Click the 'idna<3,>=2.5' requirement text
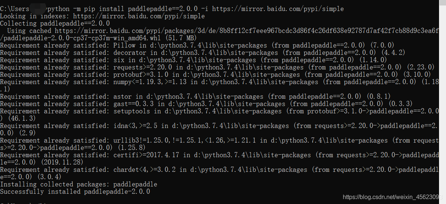The width and height of the screenshot is (446, 204). (x=135, y=126)
